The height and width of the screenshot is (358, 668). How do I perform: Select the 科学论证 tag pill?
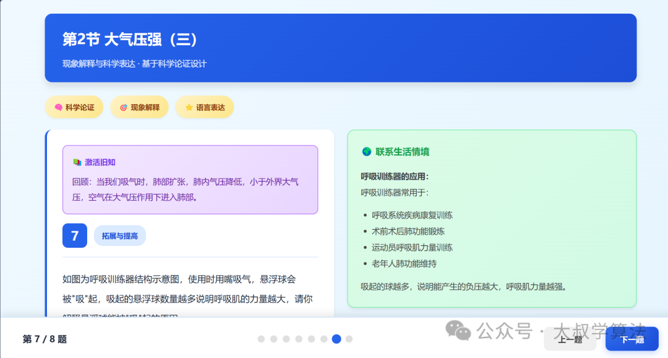(74, 107)
